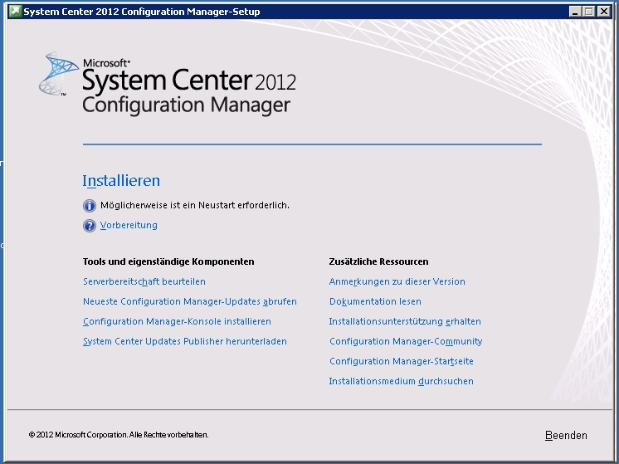Click the blue information icon beside restart notice
Image resolution: width=619 pixels, height=464 pixels.
[x=90, y=206]
